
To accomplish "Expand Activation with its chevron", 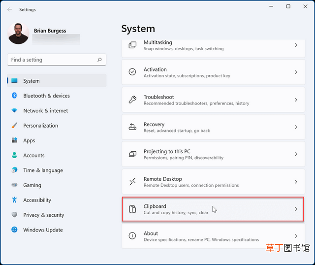I will 296,72.
